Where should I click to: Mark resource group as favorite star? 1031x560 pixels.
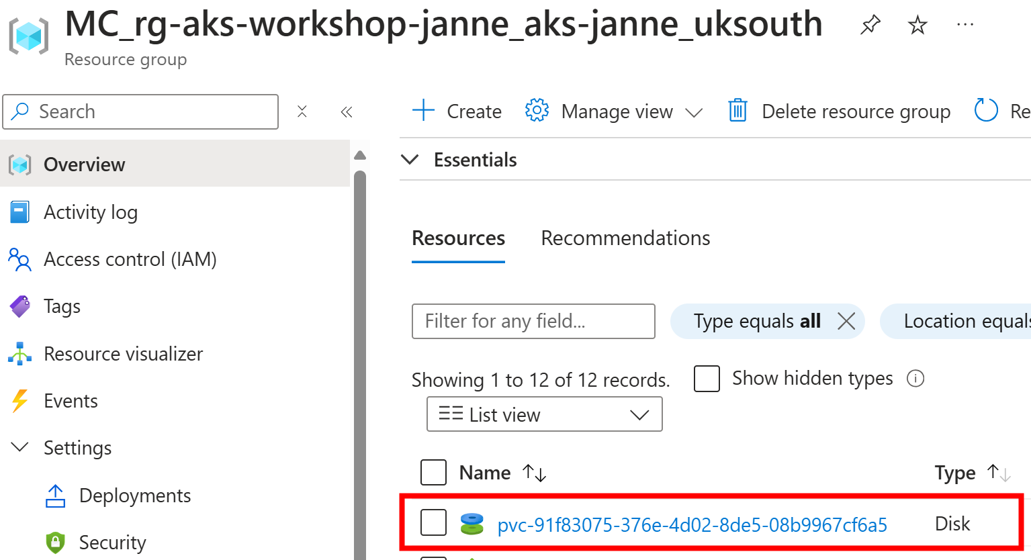point(917,26)
